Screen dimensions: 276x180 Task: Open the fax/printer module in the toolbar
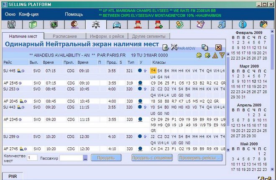click(12, 24)
